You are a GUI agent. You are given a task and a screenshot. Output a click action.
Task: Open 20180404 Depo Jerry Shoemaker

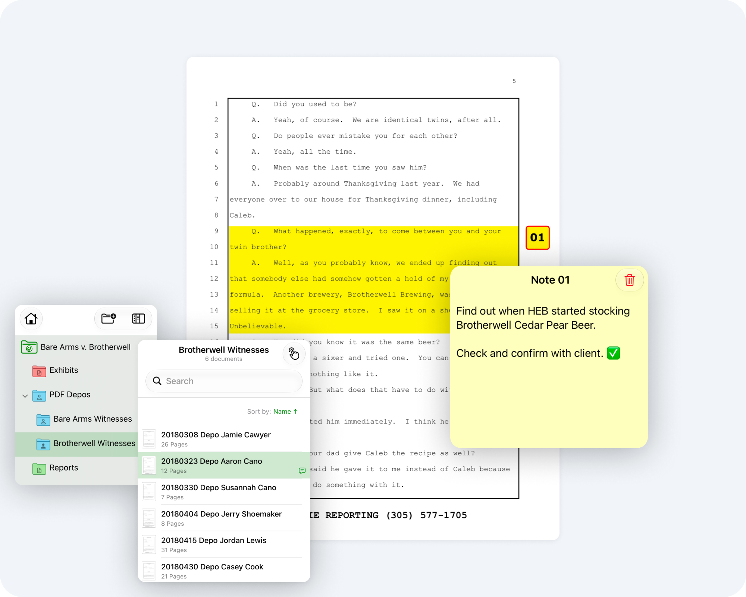coord(224,518)
